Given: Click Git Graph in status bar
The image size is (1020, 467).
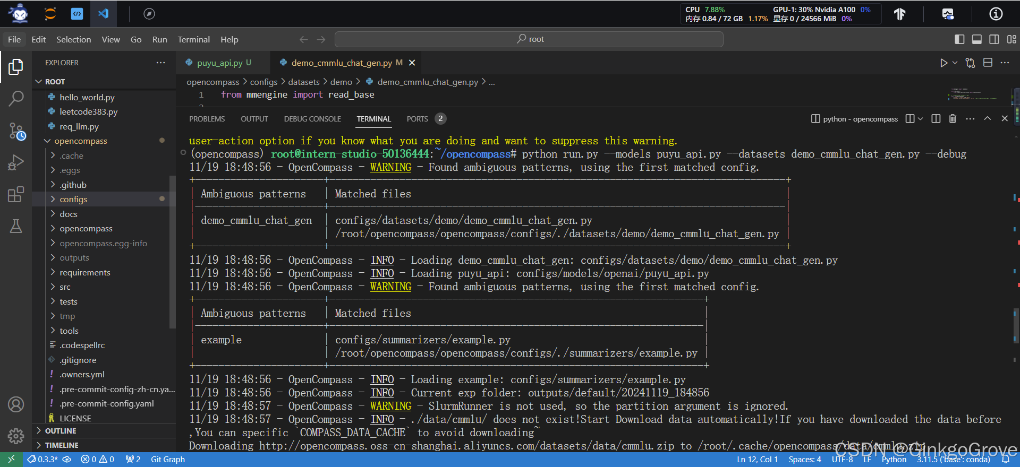Looking at the screenshot, I should (x=167, y=459).
